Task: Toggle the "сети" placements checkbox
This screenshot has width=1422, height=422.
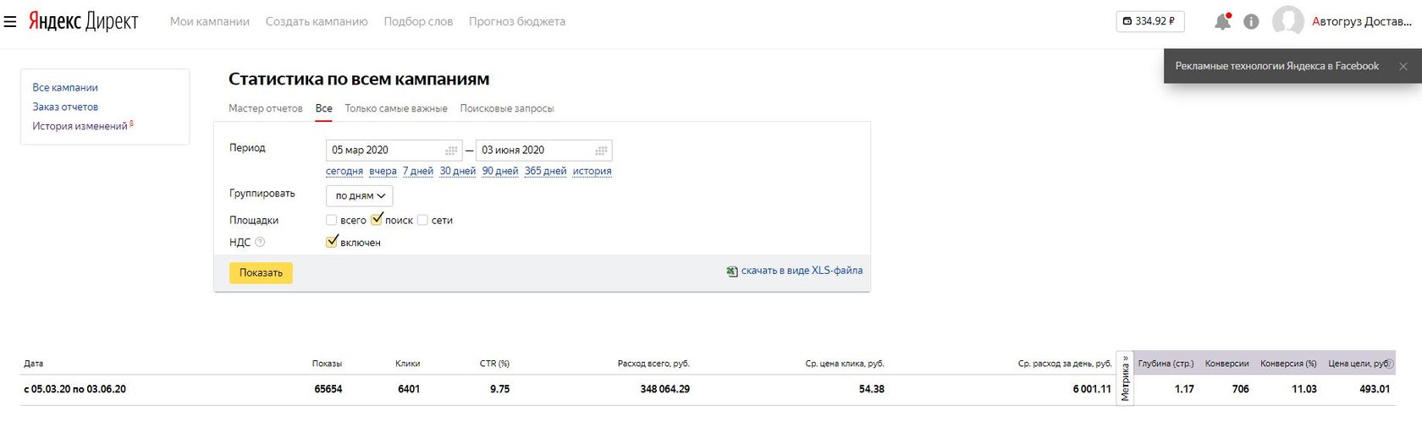Action: (422, 220)
